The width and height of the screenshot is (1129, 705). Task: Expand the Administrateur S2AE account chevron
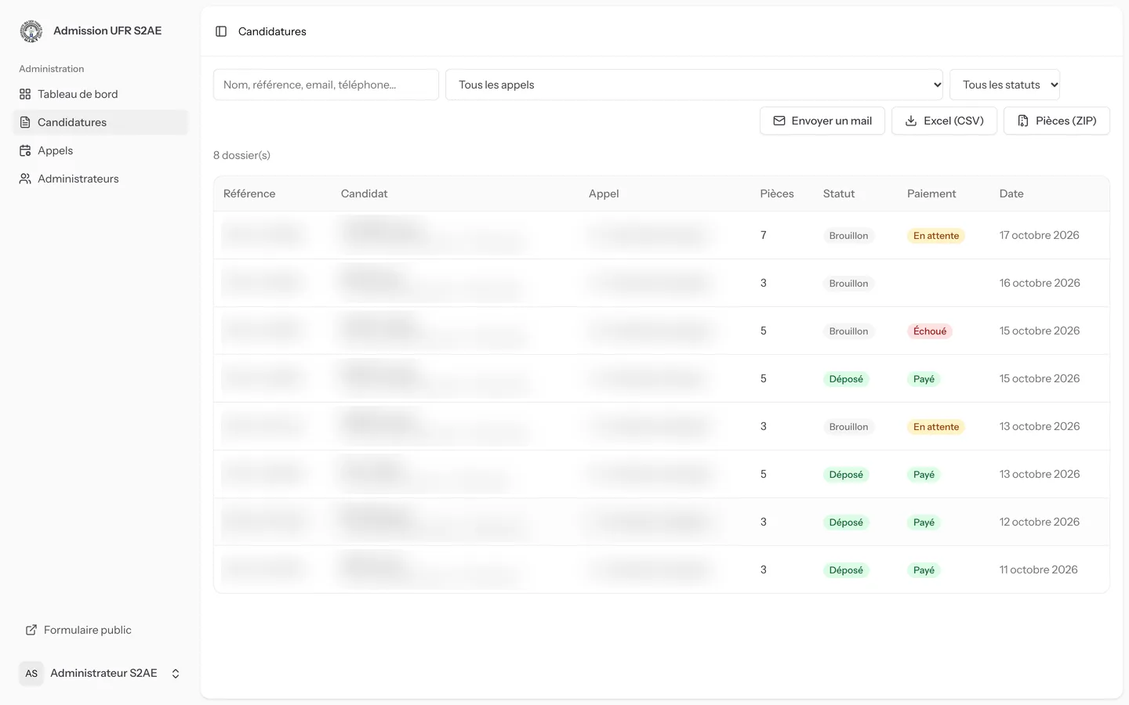pyautogui.click(x=176, y=674)
